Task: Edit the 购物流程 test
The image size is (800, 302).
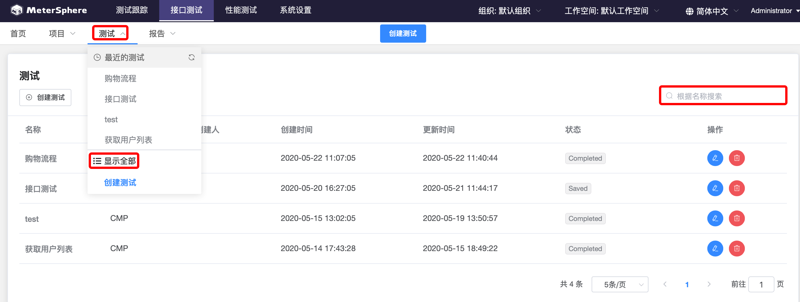Action: click(715, 158)
